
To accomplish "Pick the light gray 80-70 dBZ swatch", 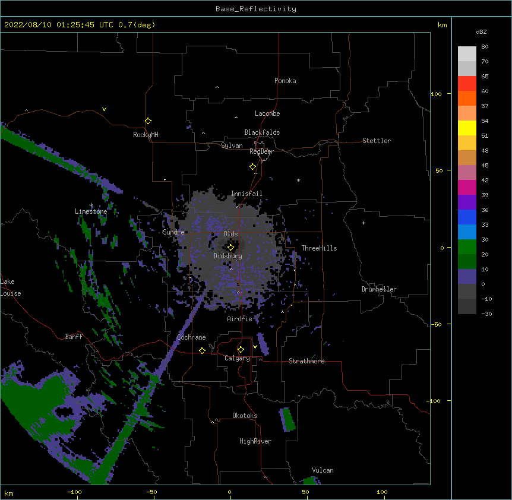I will pos(467,54).
